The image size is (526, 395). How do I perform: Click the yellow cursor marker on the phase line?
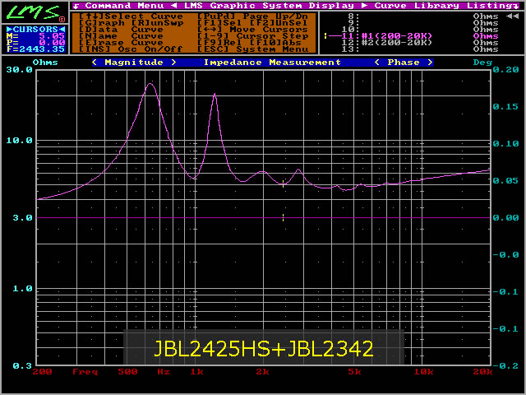coord(283,217)
